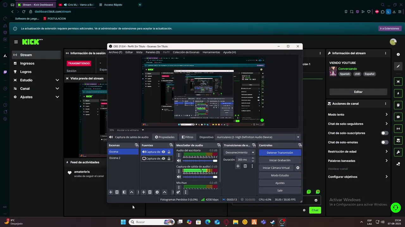Expand Canal in Kick sidebar
Image resolution: width=405 pixels, height=227 pixels.
point(57,89)
